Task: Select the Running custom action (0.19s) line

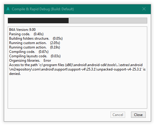Action: pos(34,47)
